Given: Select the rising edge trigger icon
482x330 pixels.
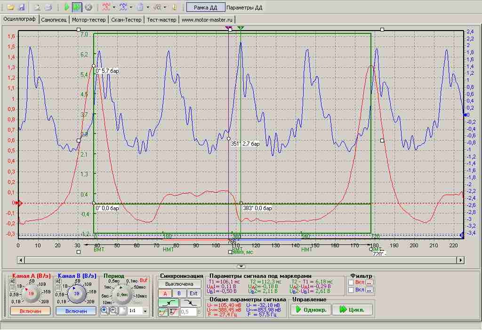Looking at the screenshot, I should (169, 303).
